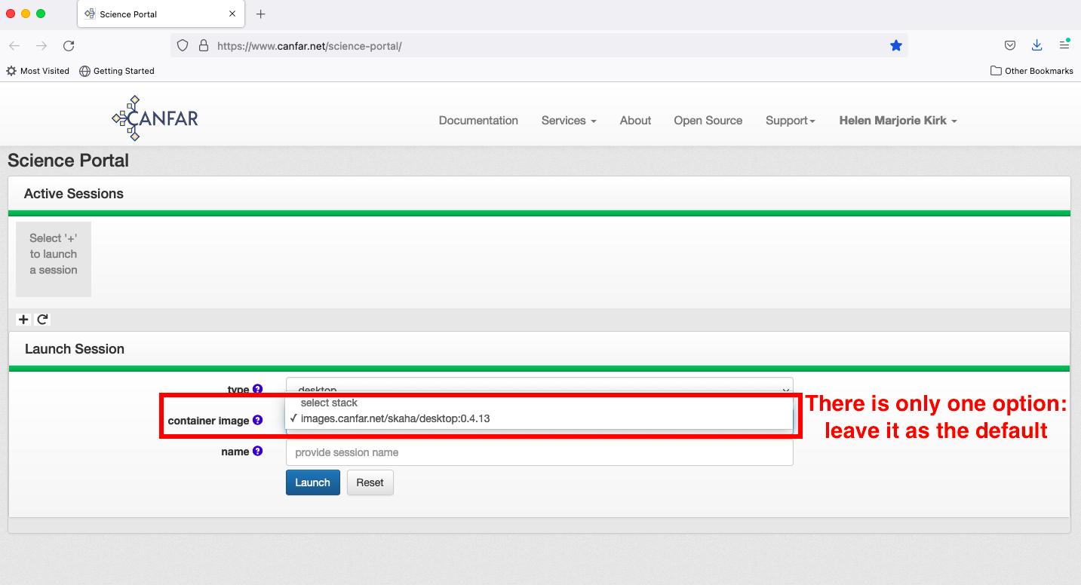The image size is (1081, 585).
Task: Click the CANFAR logo
Action: (155, 118)
